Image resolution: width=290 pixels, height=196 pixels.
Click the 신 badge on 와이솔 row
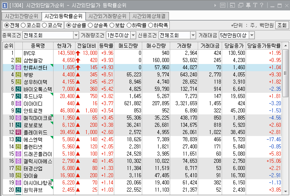coord(18,176)
